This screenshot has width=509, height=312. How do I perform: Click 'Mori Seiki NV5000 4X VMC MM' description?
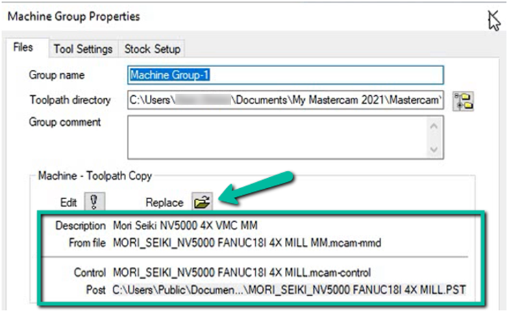185,225
